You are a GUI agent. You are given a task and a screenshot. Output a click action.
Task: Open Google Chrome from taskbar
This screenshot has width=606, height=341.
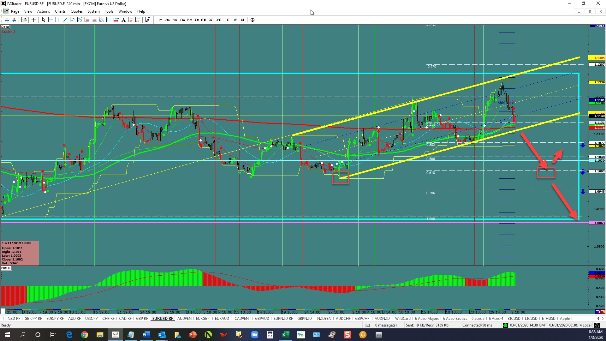pyautogui.click(x=84, y=335)
